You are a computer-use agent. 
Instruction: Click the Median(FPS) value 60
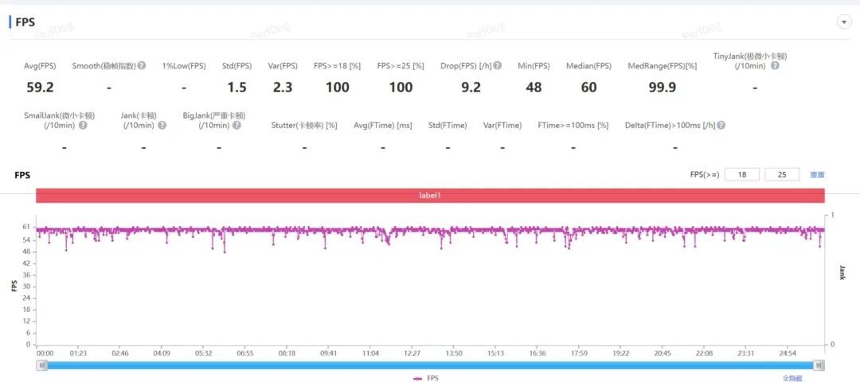point(588,88)
